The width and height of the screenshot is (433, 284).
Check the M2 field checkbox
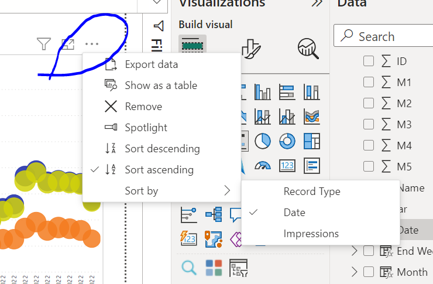[x=369, y=103]
